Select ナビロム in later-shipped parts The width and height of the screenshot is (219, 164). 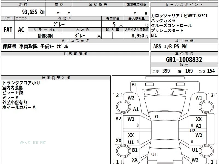pos(62,46)
